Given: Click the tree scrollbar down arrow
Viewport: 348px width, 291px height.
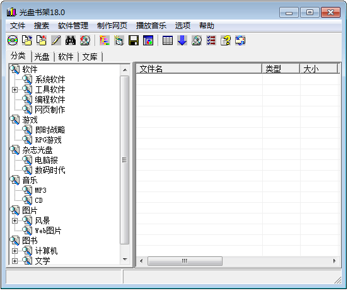Looking at the screenshot, I should [125, 260].
